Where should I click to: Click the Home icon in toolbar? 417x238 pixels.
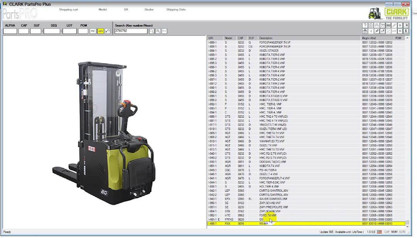click(x=365, y=31)
